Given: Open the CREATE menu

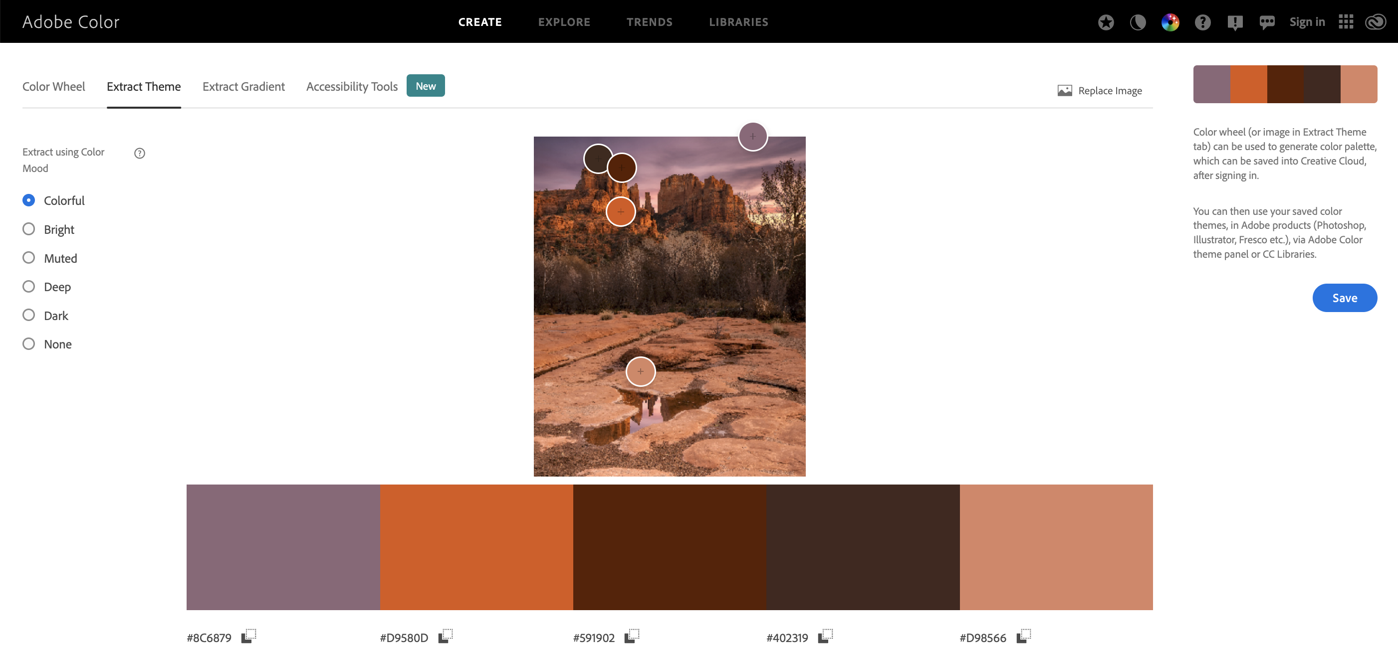Looking at the screenshot, I should pyautogui.click(x=480, y=22).
